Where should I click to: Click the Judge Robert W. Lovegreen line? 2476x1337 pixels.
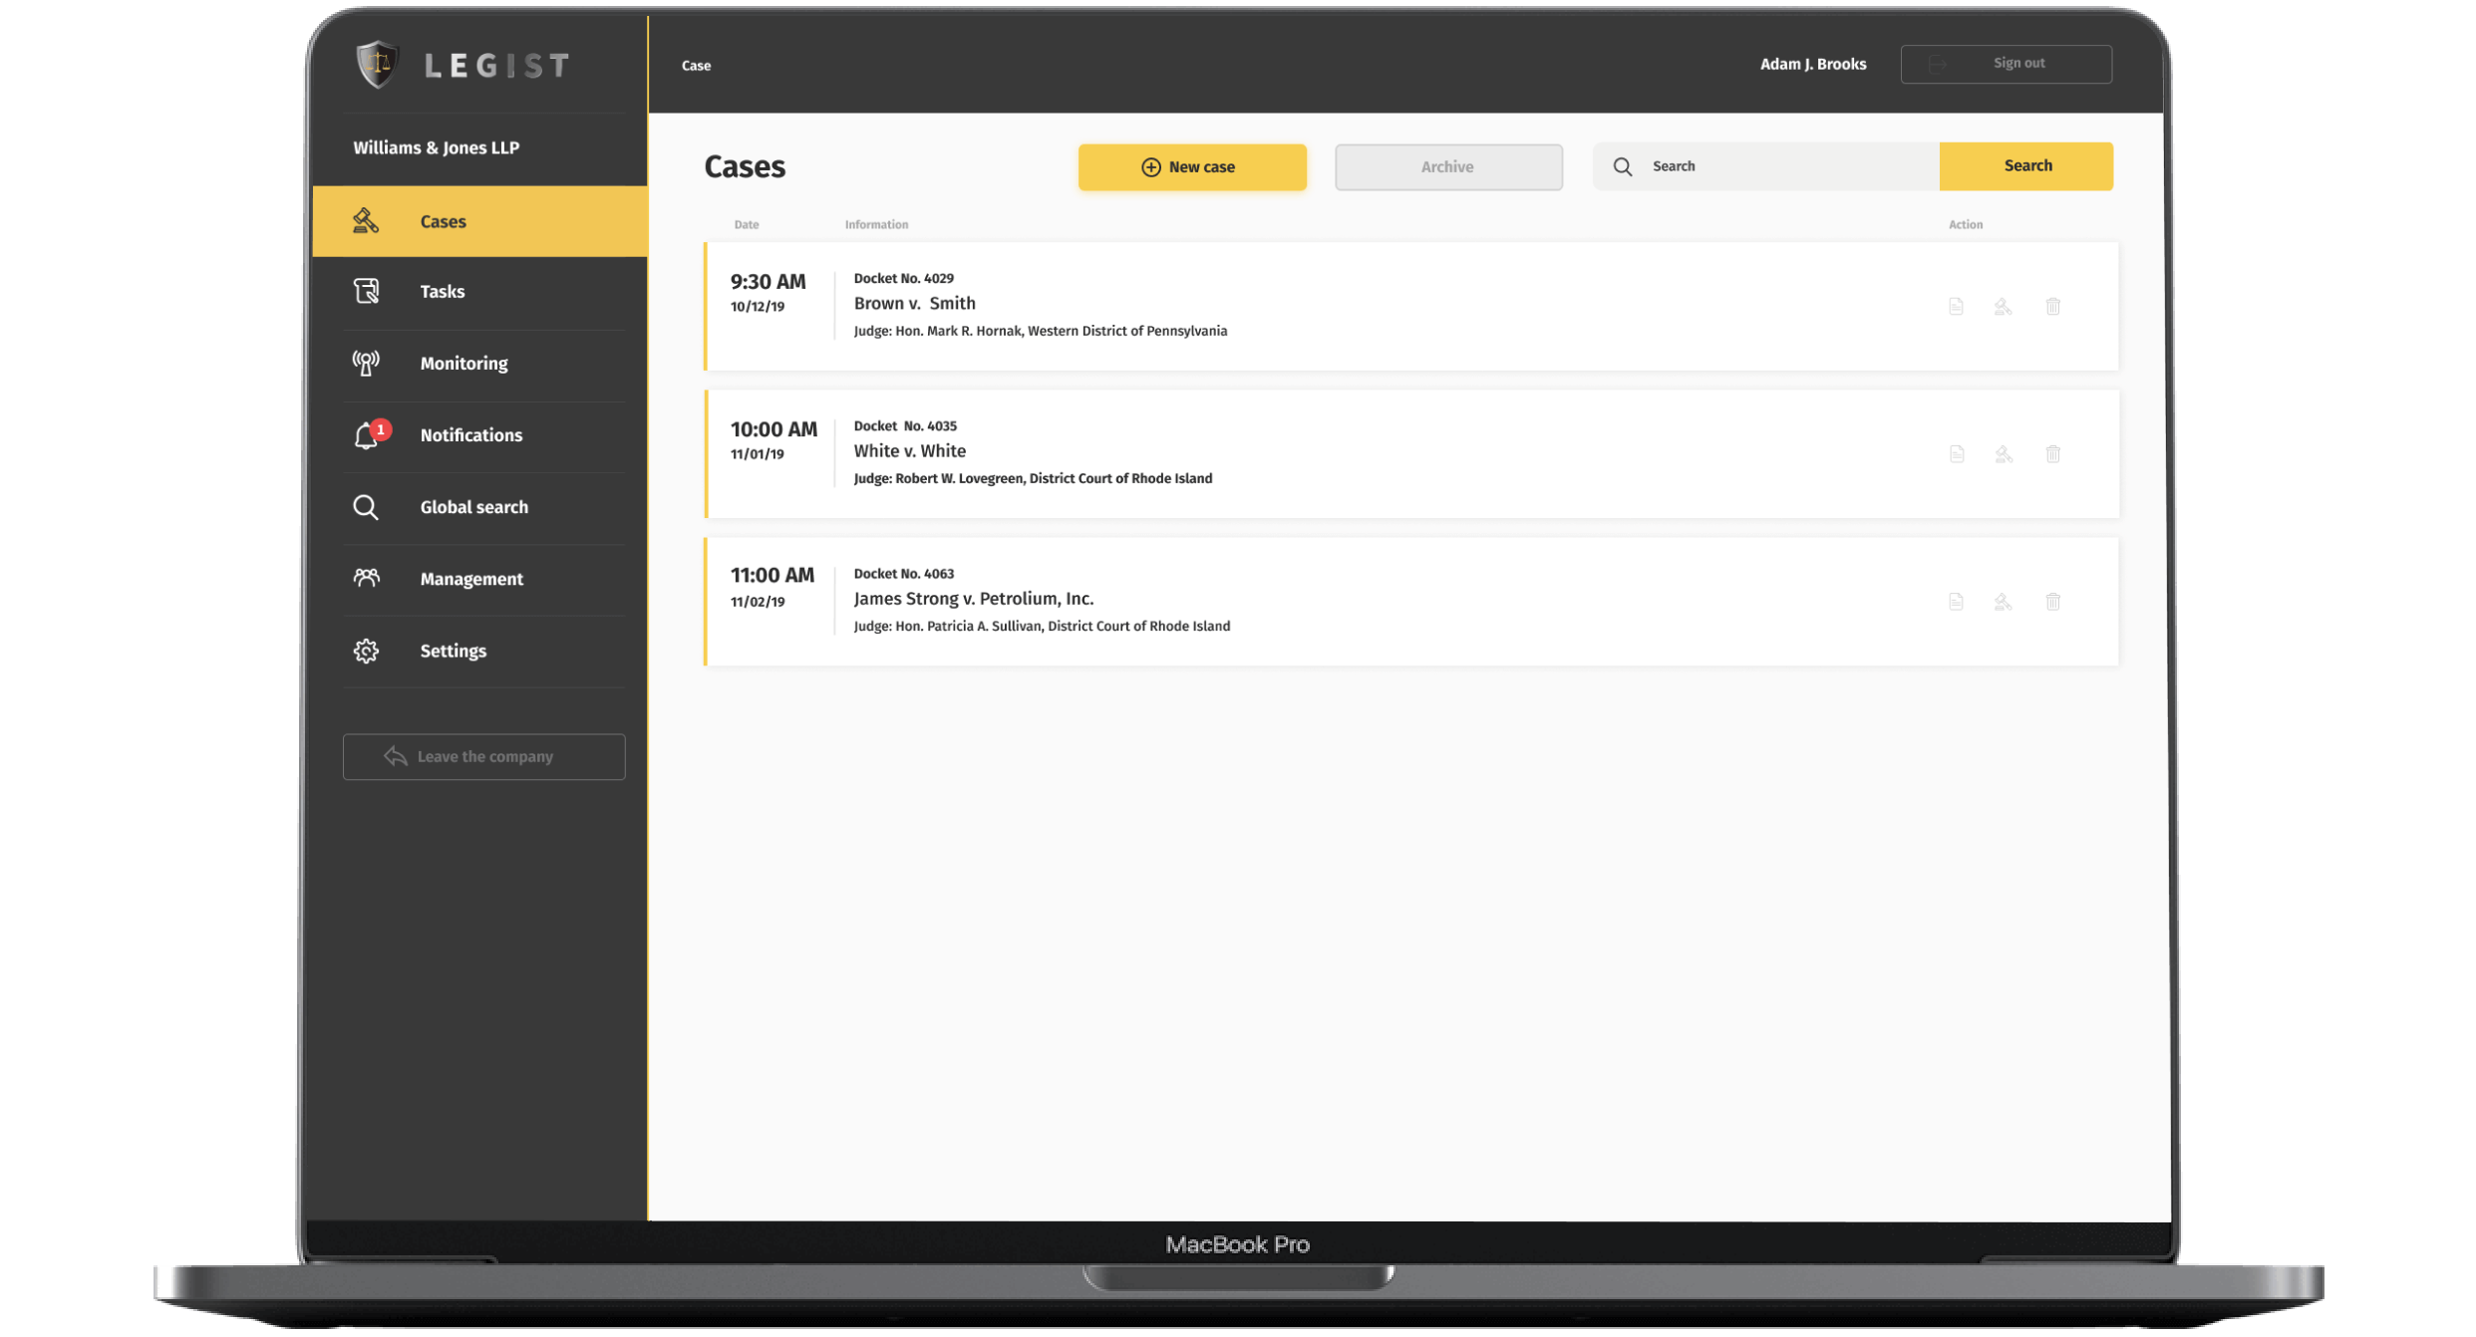coord(1033,478)
